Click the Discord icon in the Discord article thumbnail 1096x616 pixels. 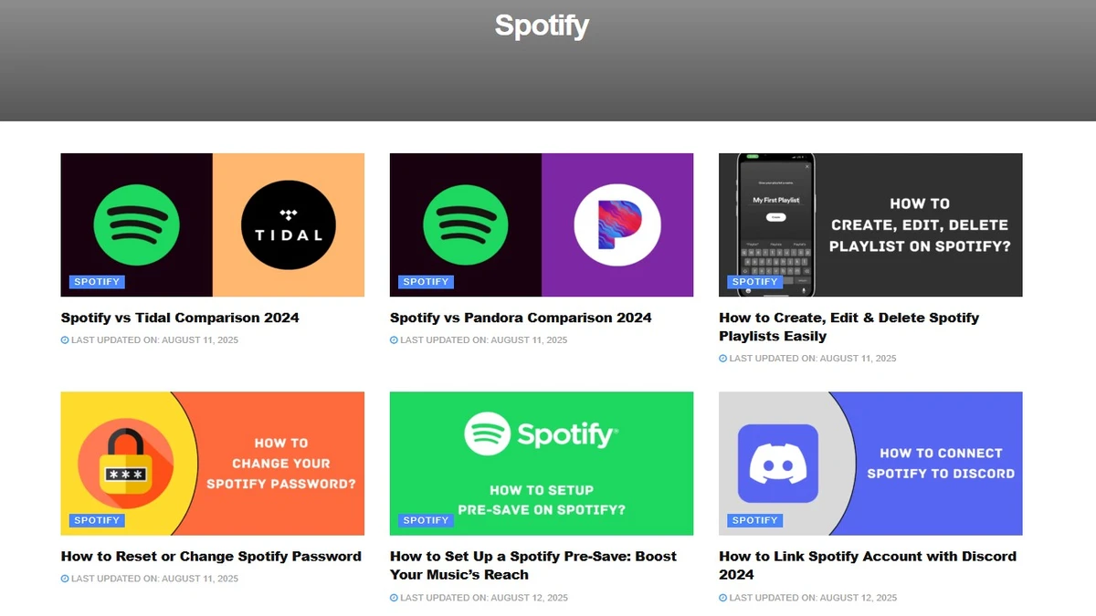click(779, 463)
